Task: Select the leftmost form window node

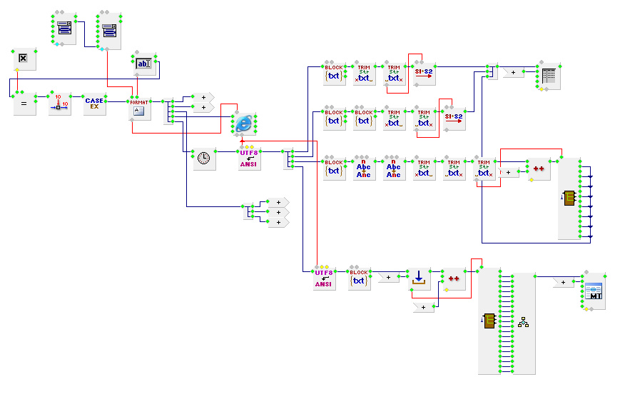Action: coord(64,29)
